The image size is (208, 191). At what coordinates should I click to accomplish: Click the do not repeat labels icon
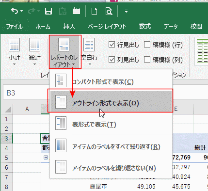point(61,167)
